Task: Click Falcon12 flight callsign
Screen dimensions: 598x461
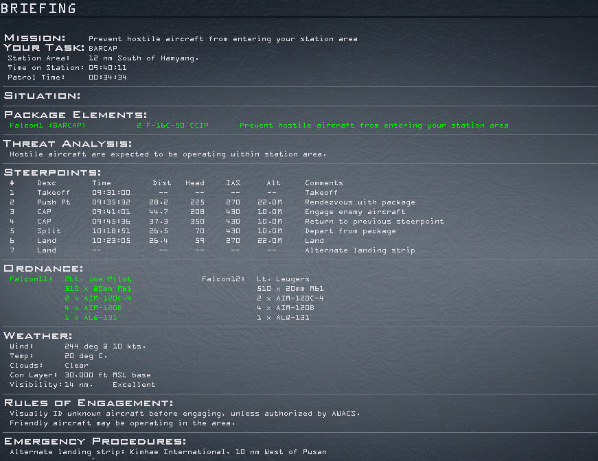Action: click(x=221, y=279)
